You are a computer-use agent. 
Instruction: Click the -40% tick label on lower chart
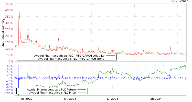(x=9, y=84)
